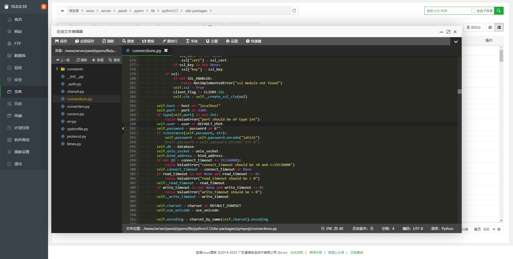The height and width of the screenshot is (259, 513).
Task: Toggle code fold at line 298
Action: point(138,160)
